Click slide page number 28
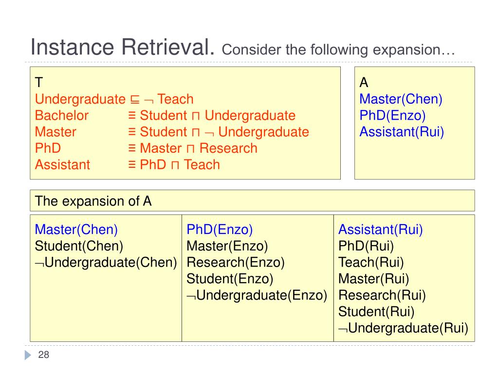Image resolution: width=498 pixels, height=373 pixels. click(x=43, y=355)
